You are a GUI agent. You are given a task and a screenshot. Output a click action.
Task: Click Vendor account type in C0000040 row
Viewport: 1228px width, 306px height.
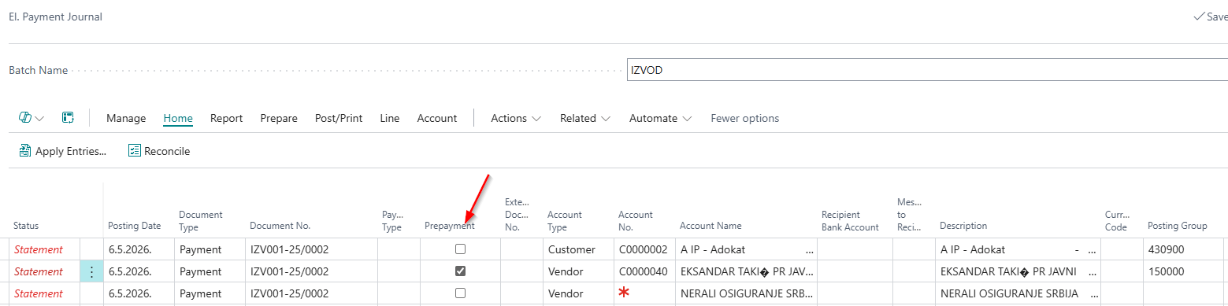[577, 271]
